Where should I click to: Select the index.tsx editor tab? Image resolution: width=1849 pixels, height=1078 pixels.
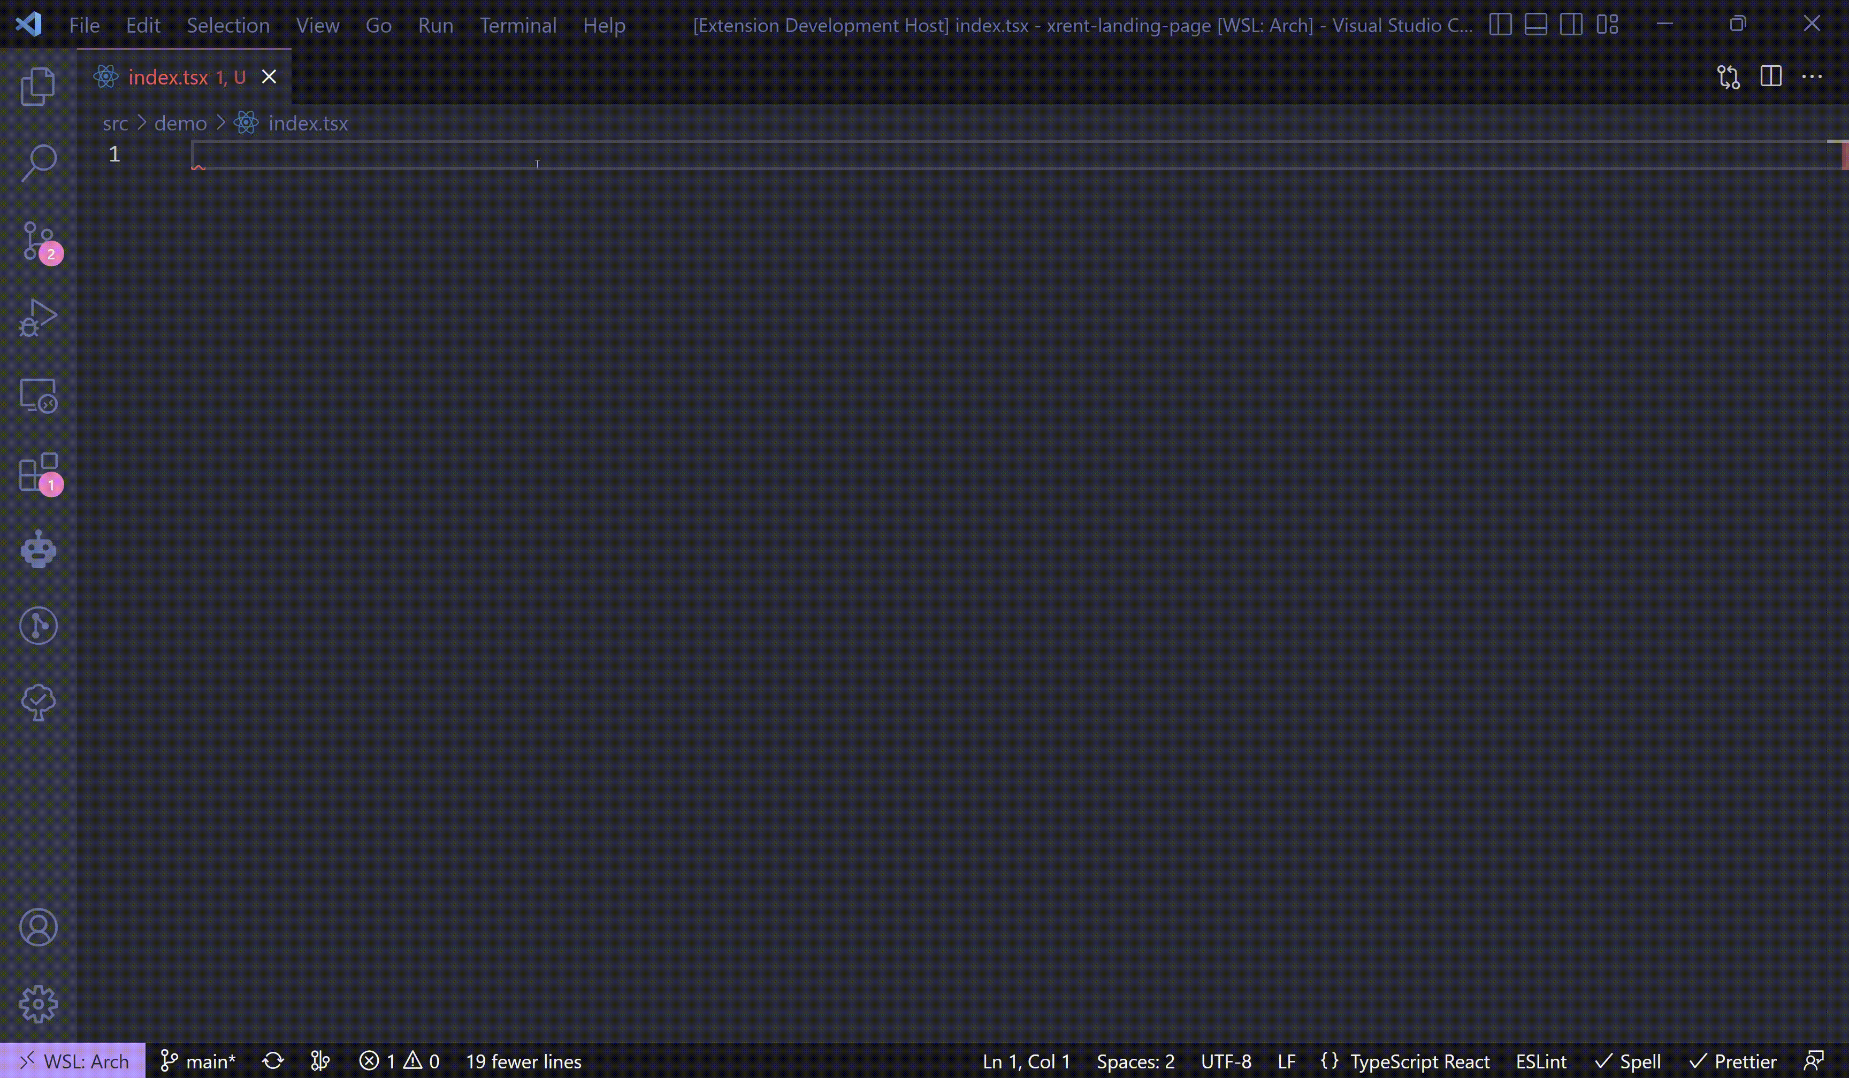(169, 77)
